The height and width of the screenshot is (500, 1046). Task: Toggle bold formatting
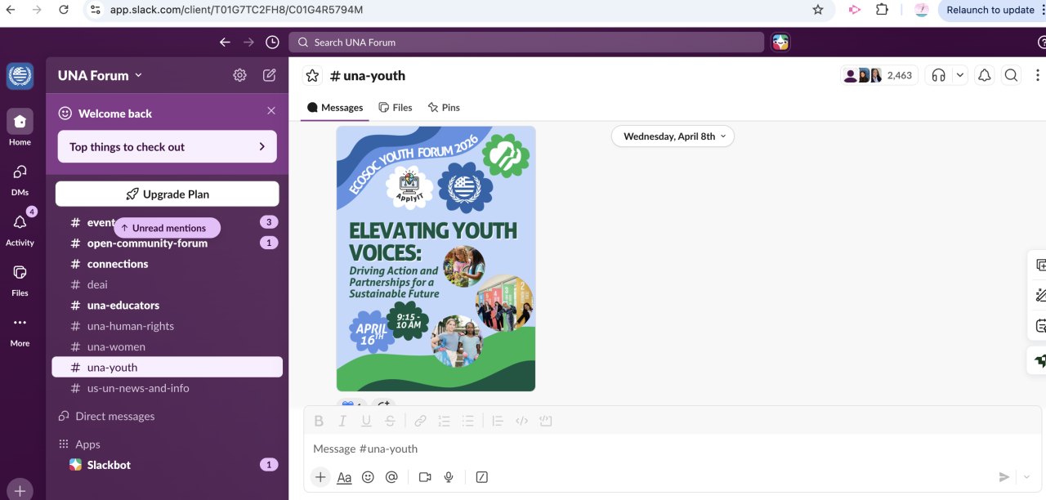[319, 421]
